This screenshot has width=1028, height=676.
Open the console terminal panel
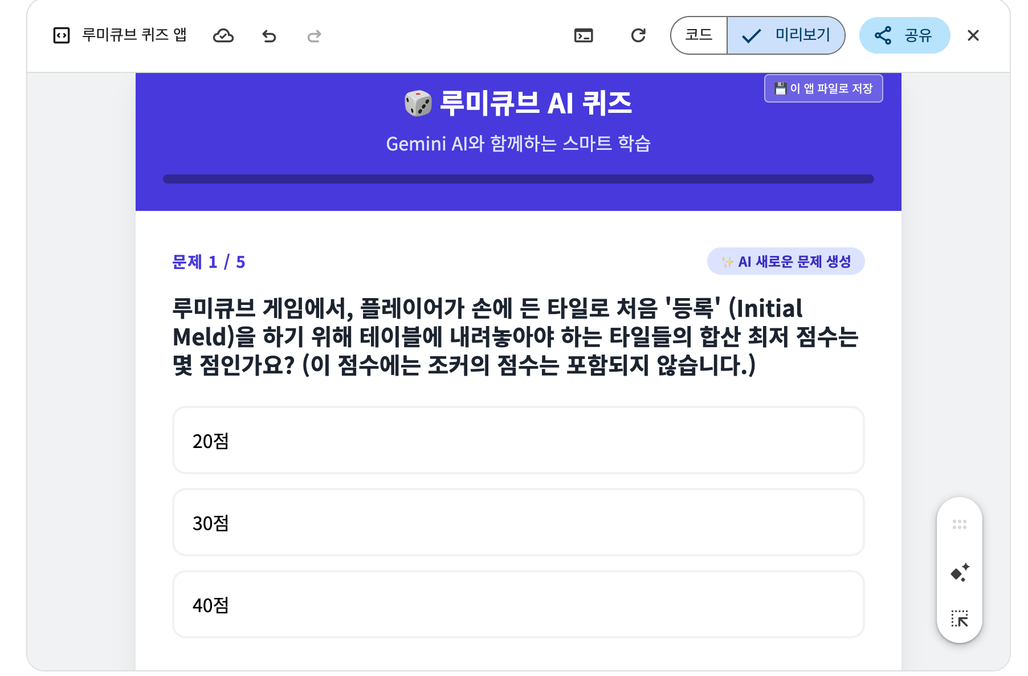[x=584, y=36]
